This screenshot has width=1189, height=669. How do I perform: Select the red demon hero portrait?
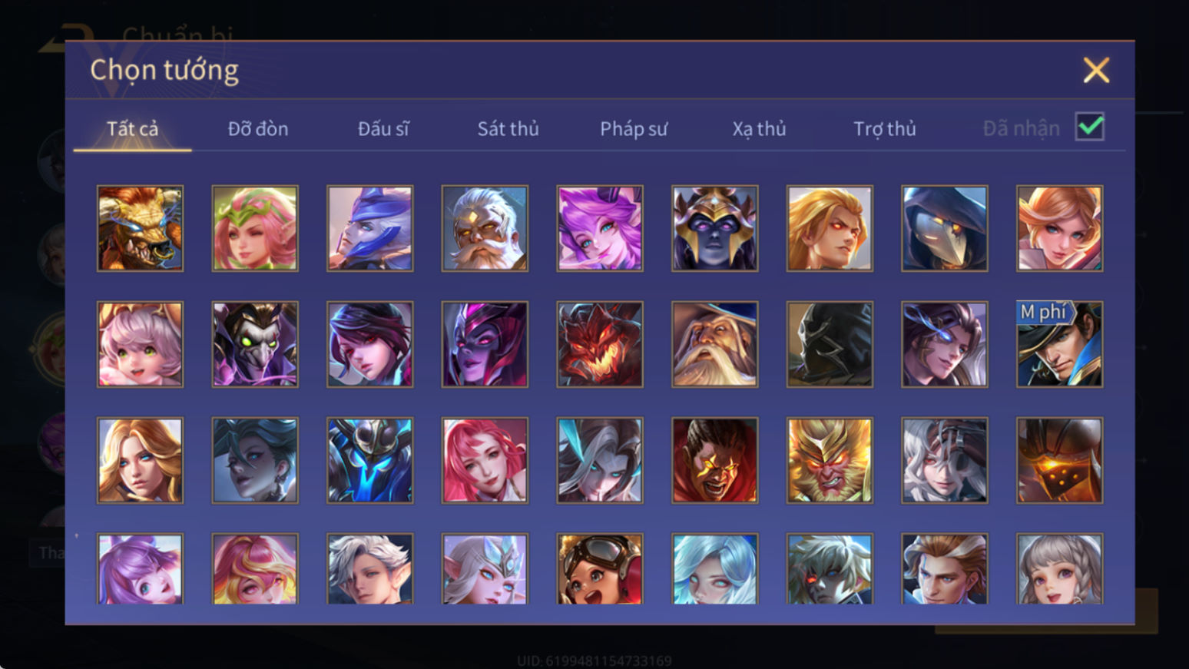[x=600, y=344]
